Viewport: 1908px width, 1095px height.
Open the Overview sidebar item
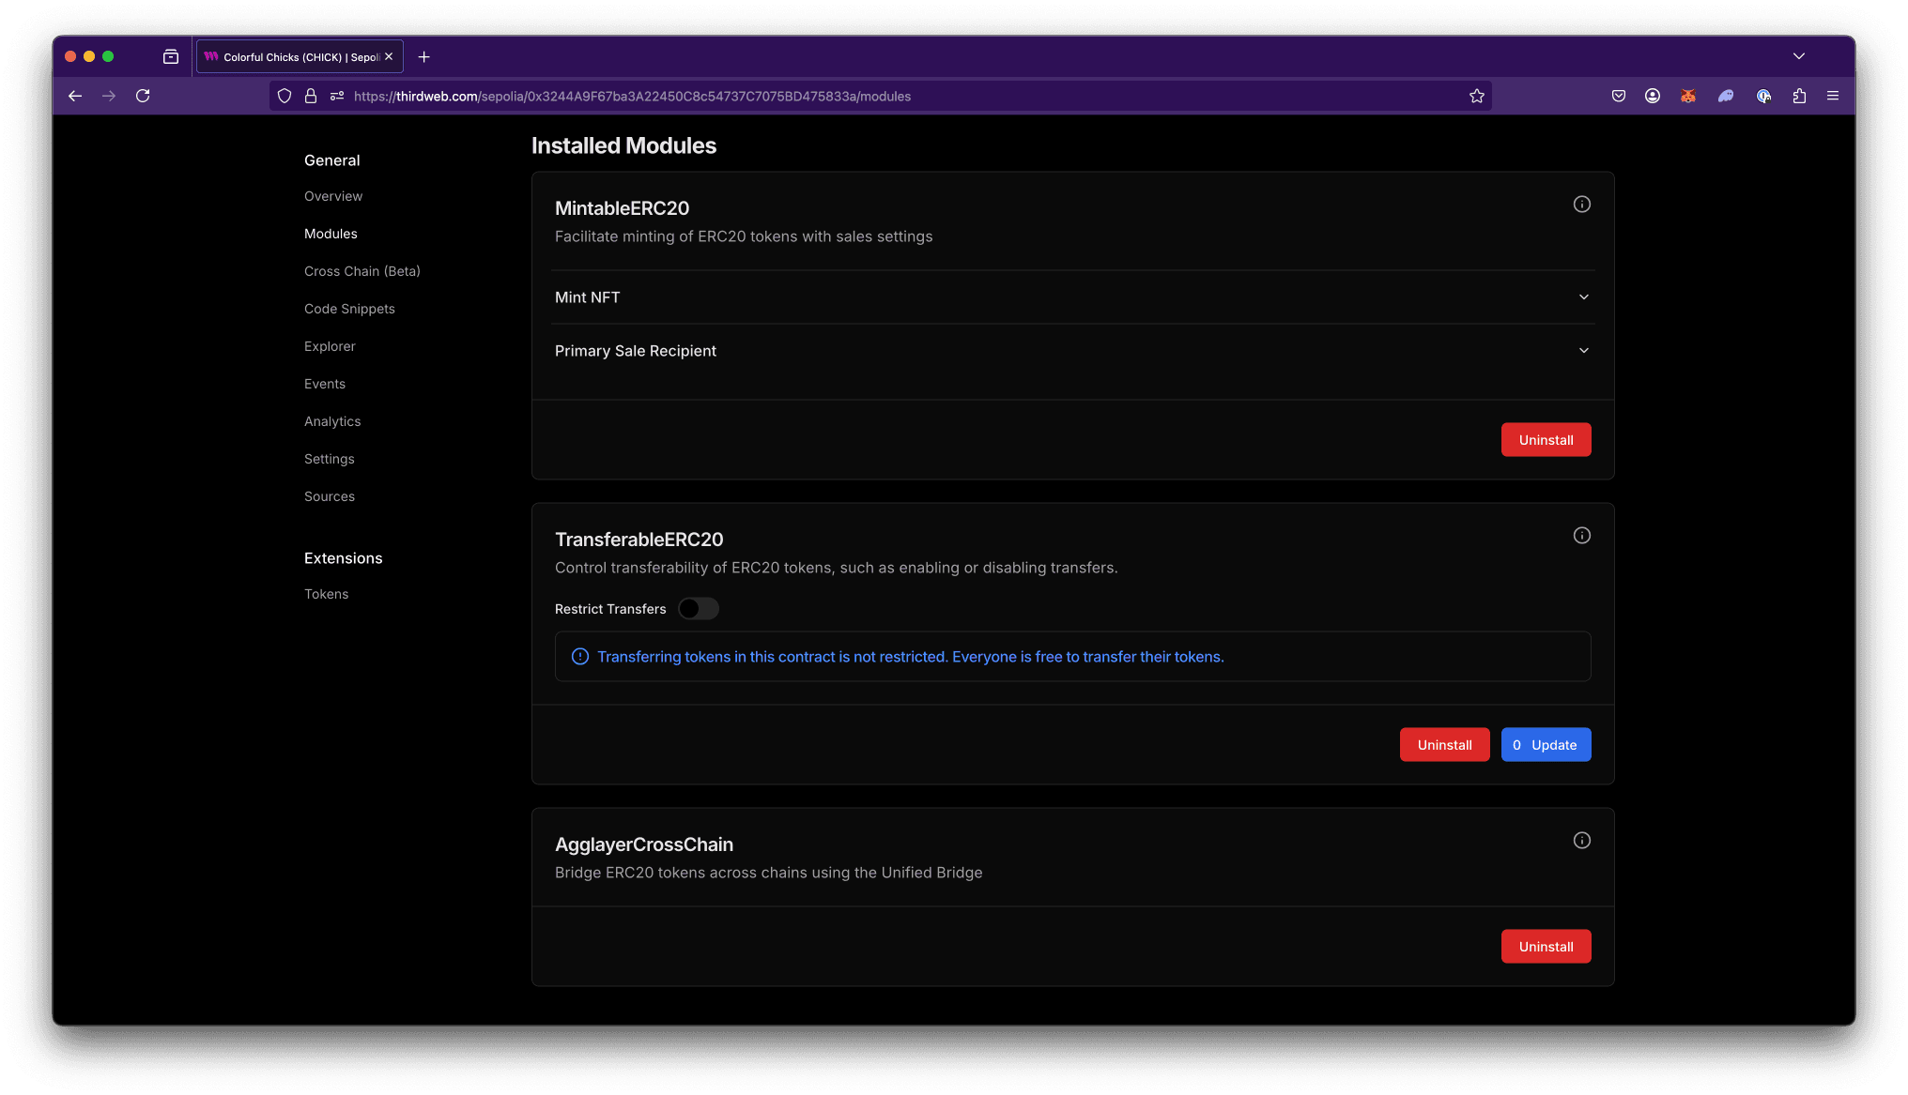(x=333, y=196)
